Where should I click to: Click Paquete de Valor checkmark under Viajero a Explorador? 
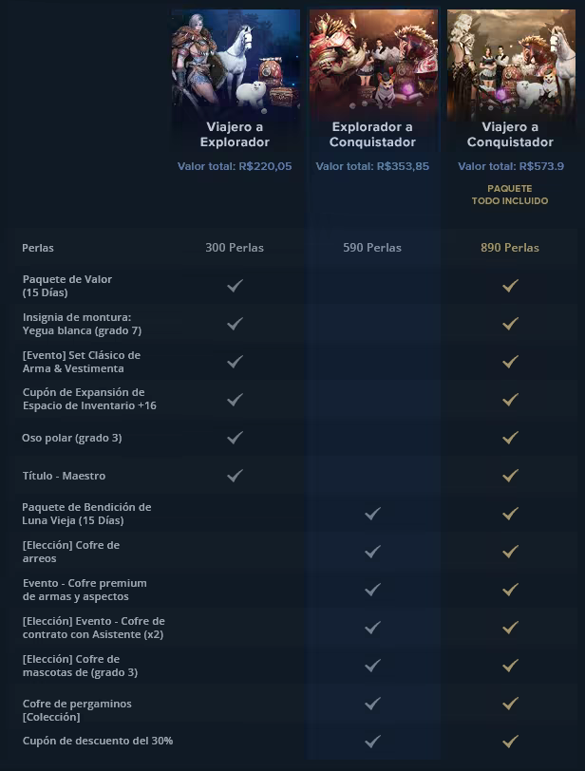click(235, 285)
